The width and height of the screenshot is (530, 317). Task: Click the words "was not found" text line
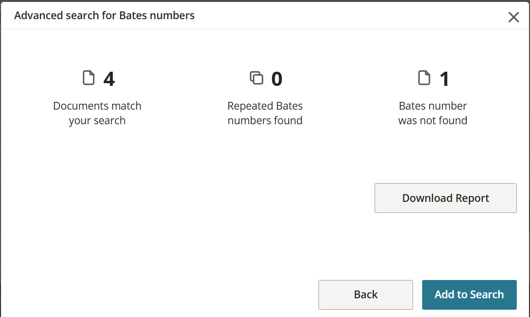[x=433, y=120]
